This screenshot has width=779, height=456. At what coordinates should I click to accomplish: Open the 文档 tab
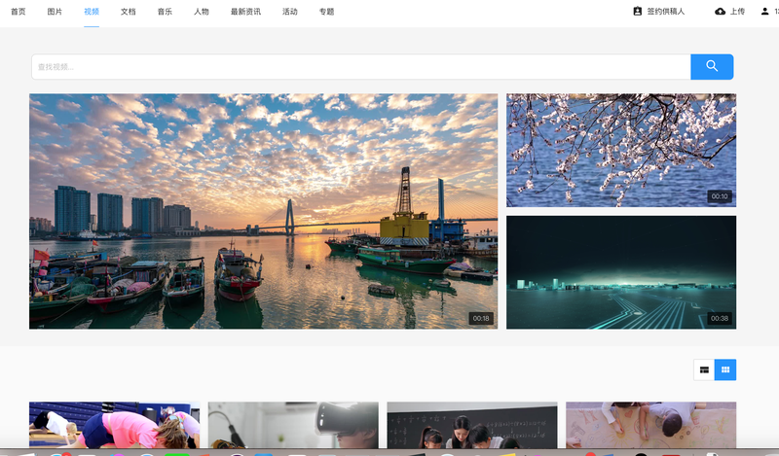129,12
